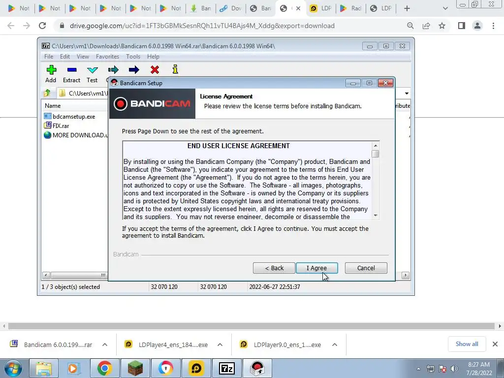This screenshot has height=378, width=504.
Task: Click the Move arrow icon in 7-Zip
Action: (134, 70)
